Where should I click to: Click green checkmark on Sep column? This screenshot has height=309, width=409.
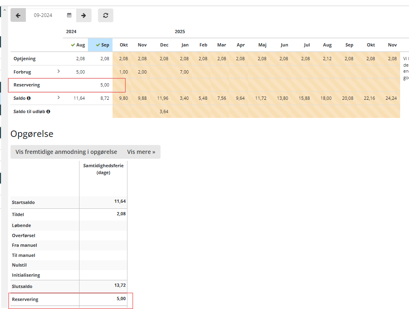pyautogui.click(x=98, y=45)
